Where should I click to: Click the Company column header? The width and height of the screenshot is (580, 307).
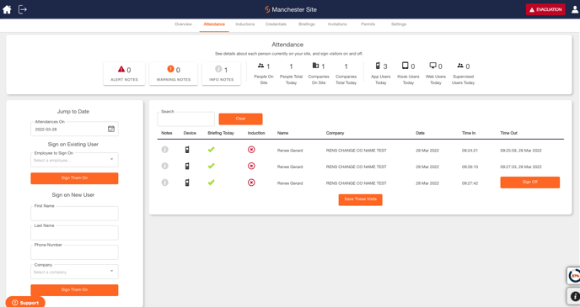(x=336, y=133)
